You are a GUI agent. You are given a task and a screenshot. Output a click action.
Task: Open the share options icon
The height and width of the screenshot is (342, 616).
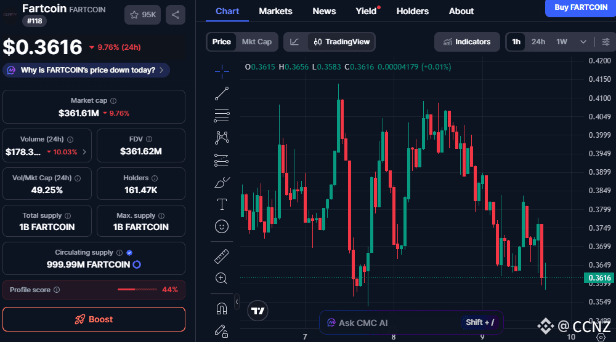click(175, 15)
